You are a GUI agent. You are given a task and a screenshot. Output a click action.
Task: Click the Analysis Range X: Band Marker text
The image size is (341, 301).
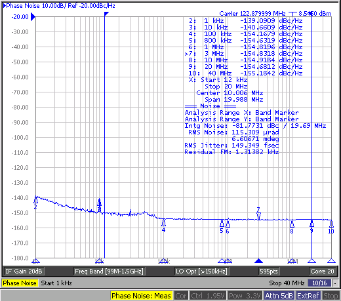pos(241,113)
